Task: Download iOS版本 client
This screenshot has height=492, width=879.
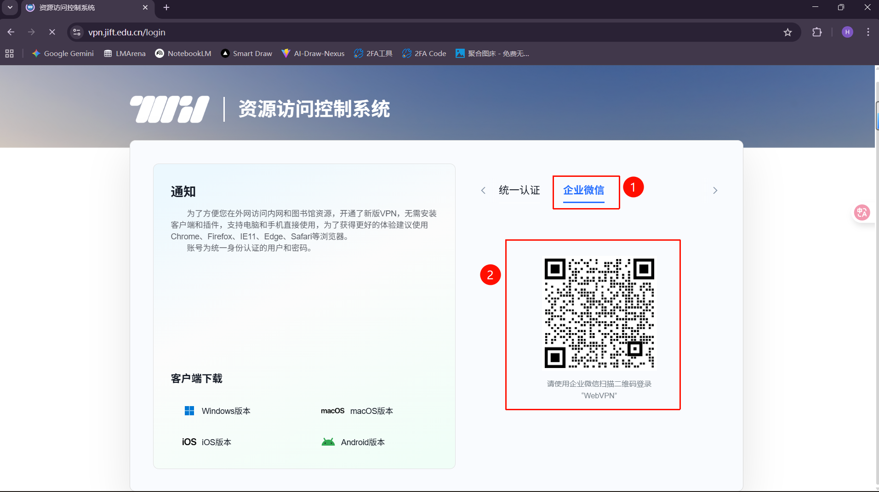Action: (x=217, y=442)
